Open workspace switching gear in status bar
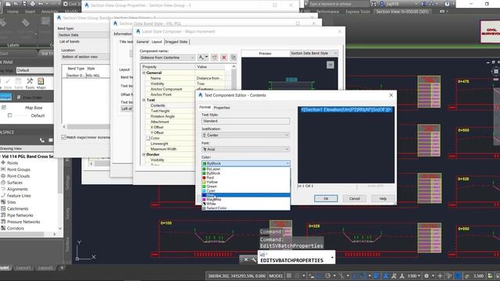 coord(427,276)
